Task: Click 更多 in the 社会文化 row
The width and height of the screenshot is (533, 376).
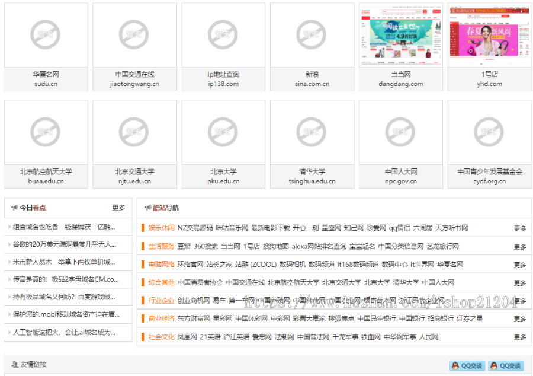Action: pyautogui.click(x=520, y=337)
